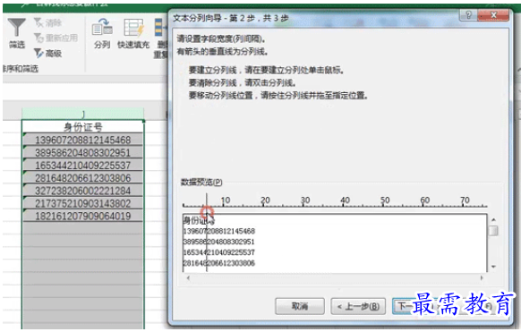
Task: Click the Reapply filter option
Action: [x=56, y=38]
